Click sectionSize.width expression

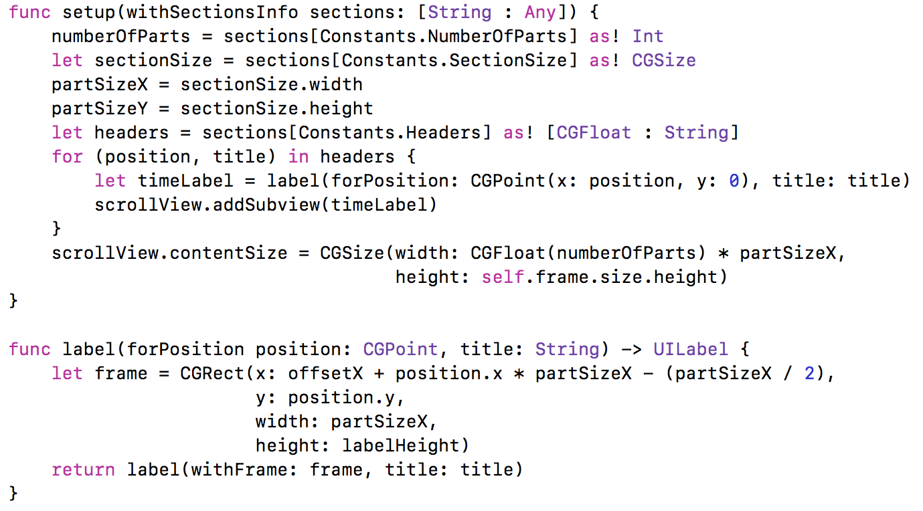tap(272, 84)
